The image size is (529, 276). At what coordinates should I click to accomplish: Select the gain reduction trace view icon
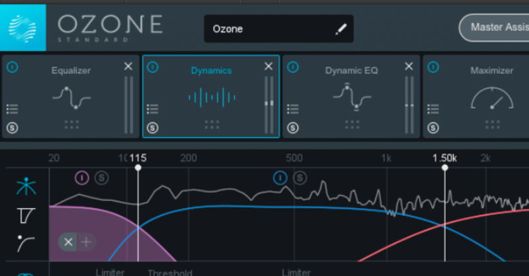26,216
